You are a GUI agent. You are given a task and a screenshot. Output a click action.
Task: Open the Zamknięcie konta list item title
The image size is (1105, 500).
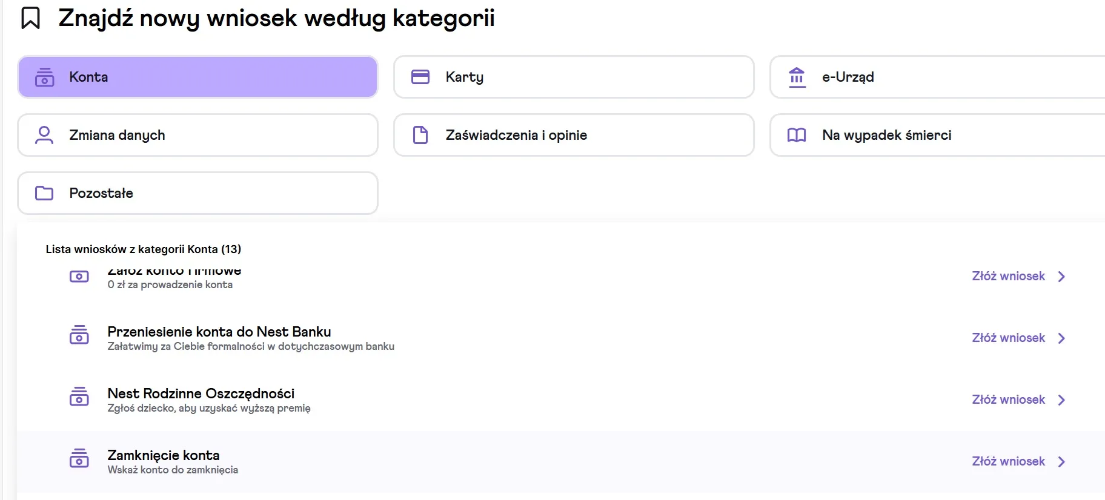pyautogui.click(x=164, y=455)
